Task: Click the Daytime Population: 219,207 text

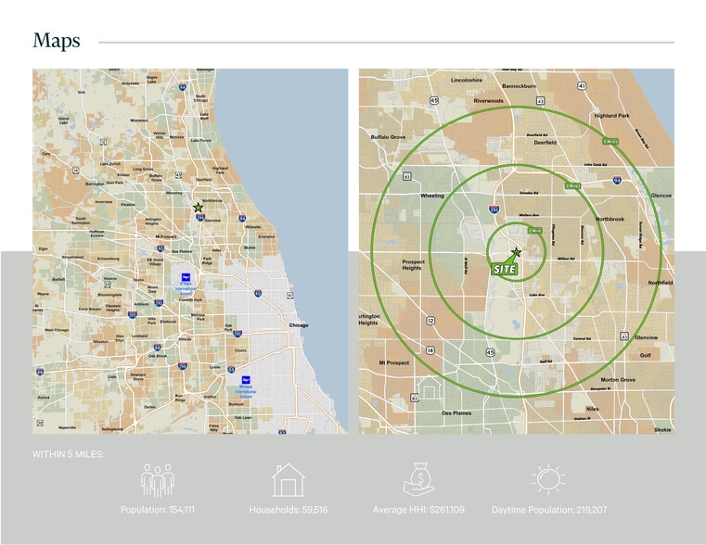Action: (x=548, y=511)
